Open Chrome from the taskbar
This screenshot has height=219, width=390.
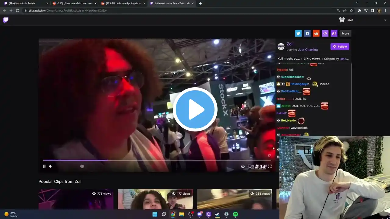pos(173,214)
